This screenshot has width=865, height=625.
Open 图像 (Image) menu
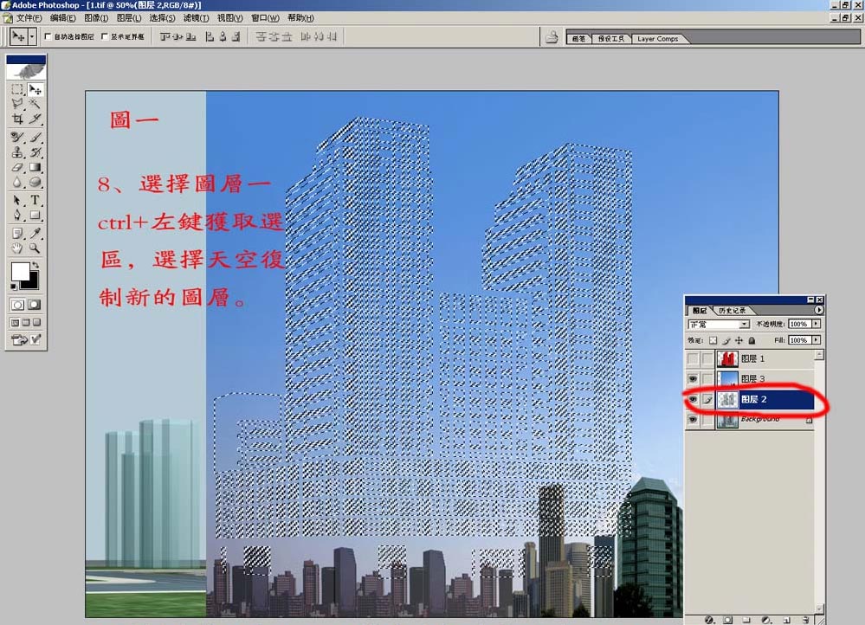96,17
